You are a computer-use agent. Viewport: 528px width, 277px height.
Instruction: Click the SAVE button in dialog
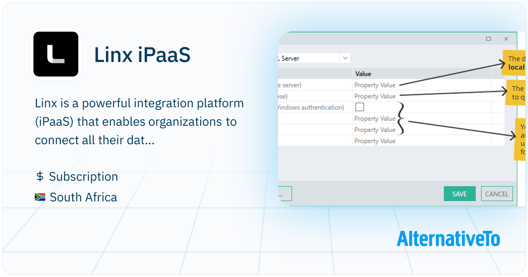459,194
